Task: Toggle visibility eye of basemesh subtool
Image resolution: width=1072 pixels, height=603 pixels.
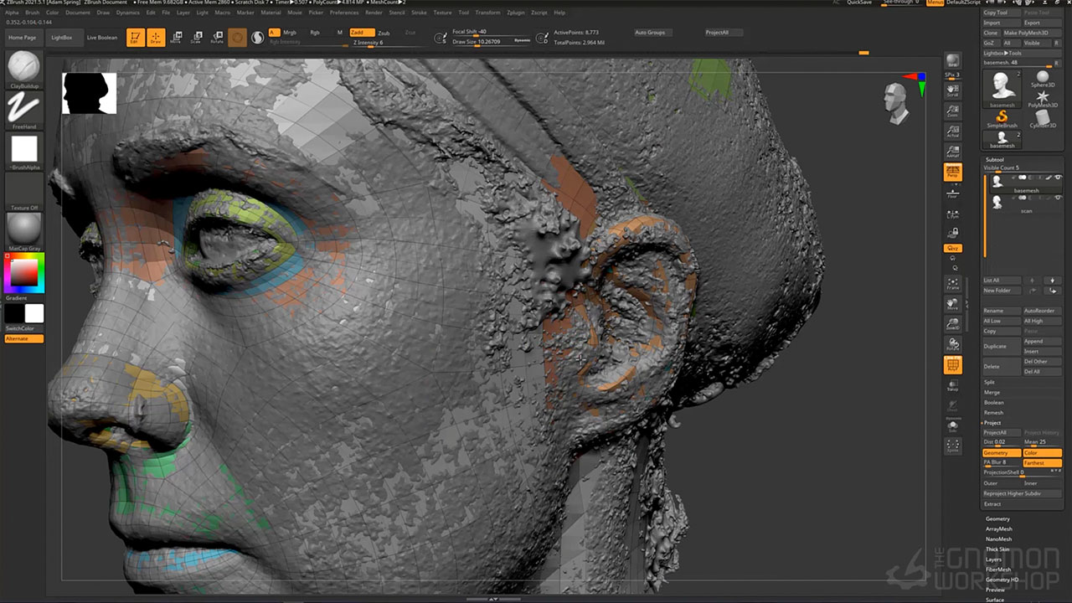Action: [1058, 178]
